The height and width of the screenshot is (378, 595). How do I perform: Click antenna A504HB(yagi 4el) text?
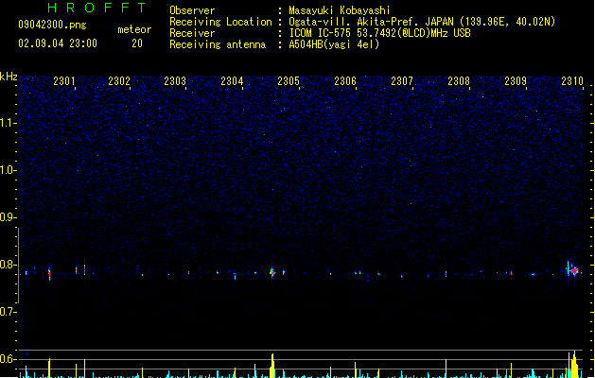click(x=334, y=44)
